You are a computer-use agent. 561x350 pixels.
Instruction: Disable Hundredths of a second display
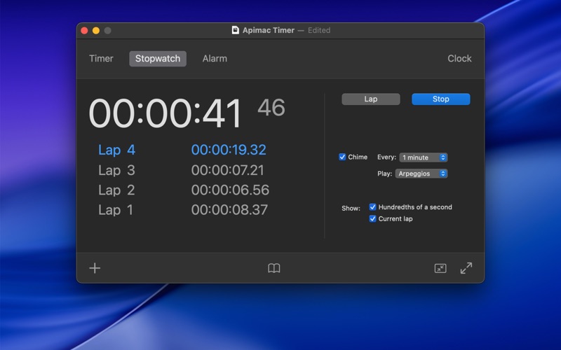373,207
